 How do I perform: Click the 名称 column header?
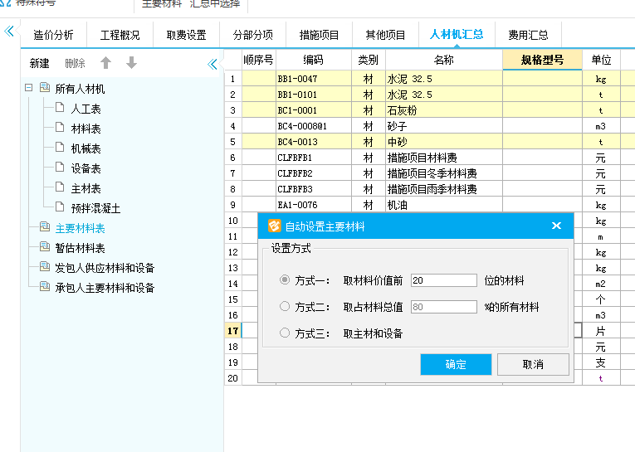(x=444, y=60)
